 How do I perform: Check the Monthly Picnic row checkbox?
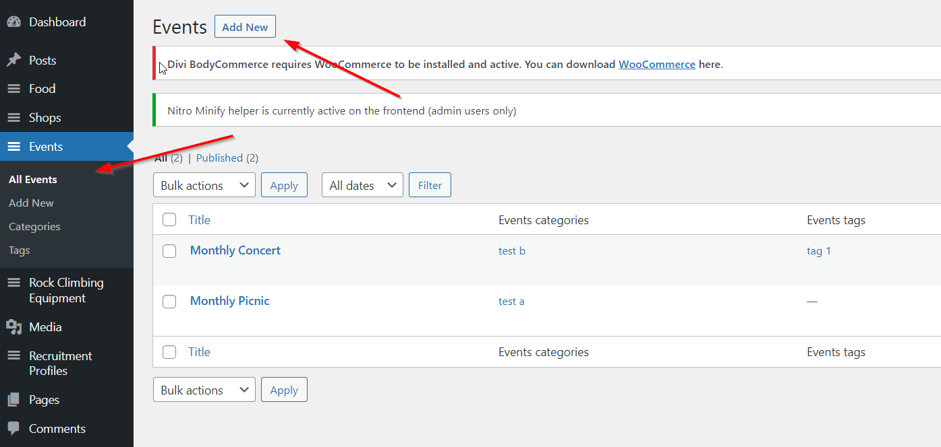[x=169, y=302]
